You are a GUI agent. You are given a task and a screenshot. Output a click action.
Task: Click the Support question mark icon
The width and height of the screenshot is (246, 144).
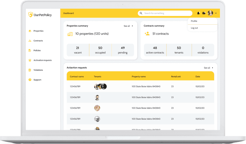tap(30, 80)
